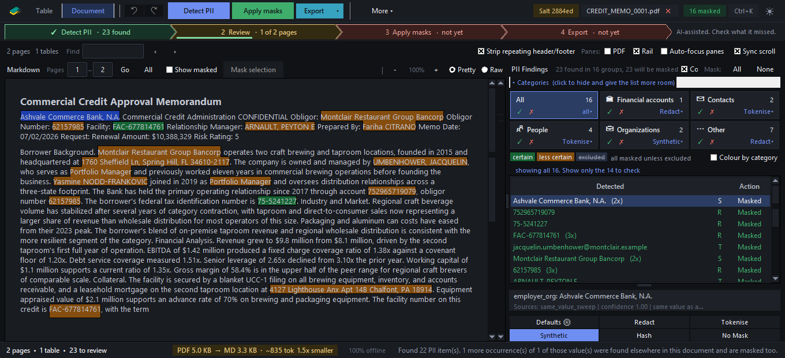Viewport: 785px width, 358px height.
Task: Undo the last action
Action: (134, 10)
